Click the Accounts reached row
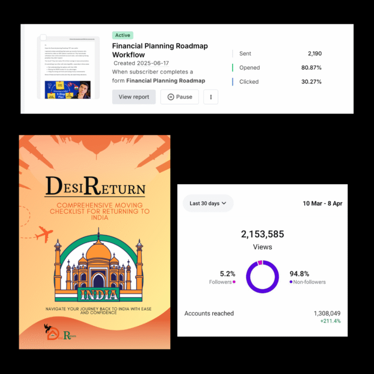 coord(262,314)
